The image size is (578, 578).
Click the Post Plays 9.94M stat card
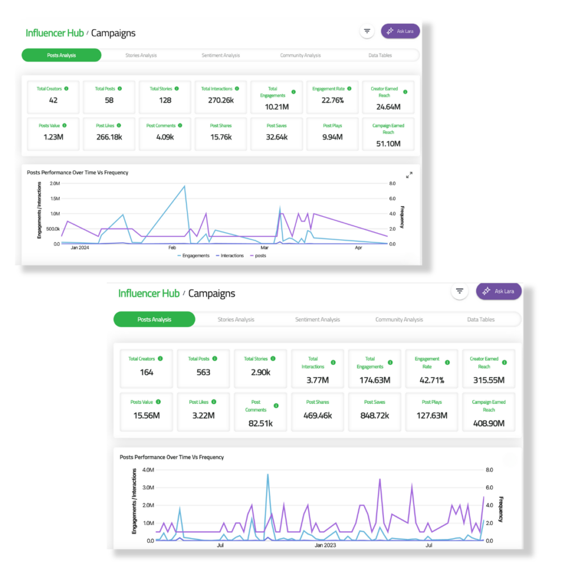pos(332,134)
